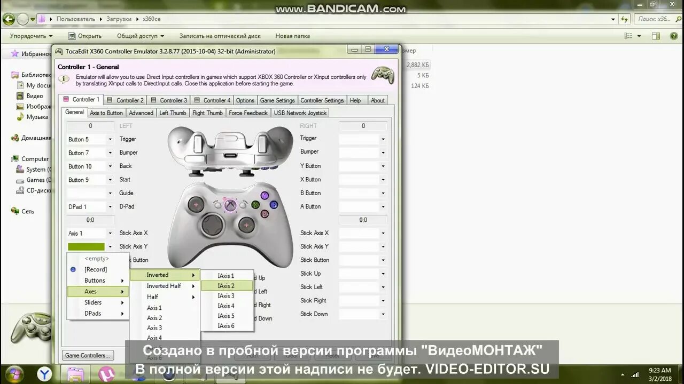Open the Inverted Half submenu
The height and width of the screenshot is (384, 684).
tap(165, 286)
